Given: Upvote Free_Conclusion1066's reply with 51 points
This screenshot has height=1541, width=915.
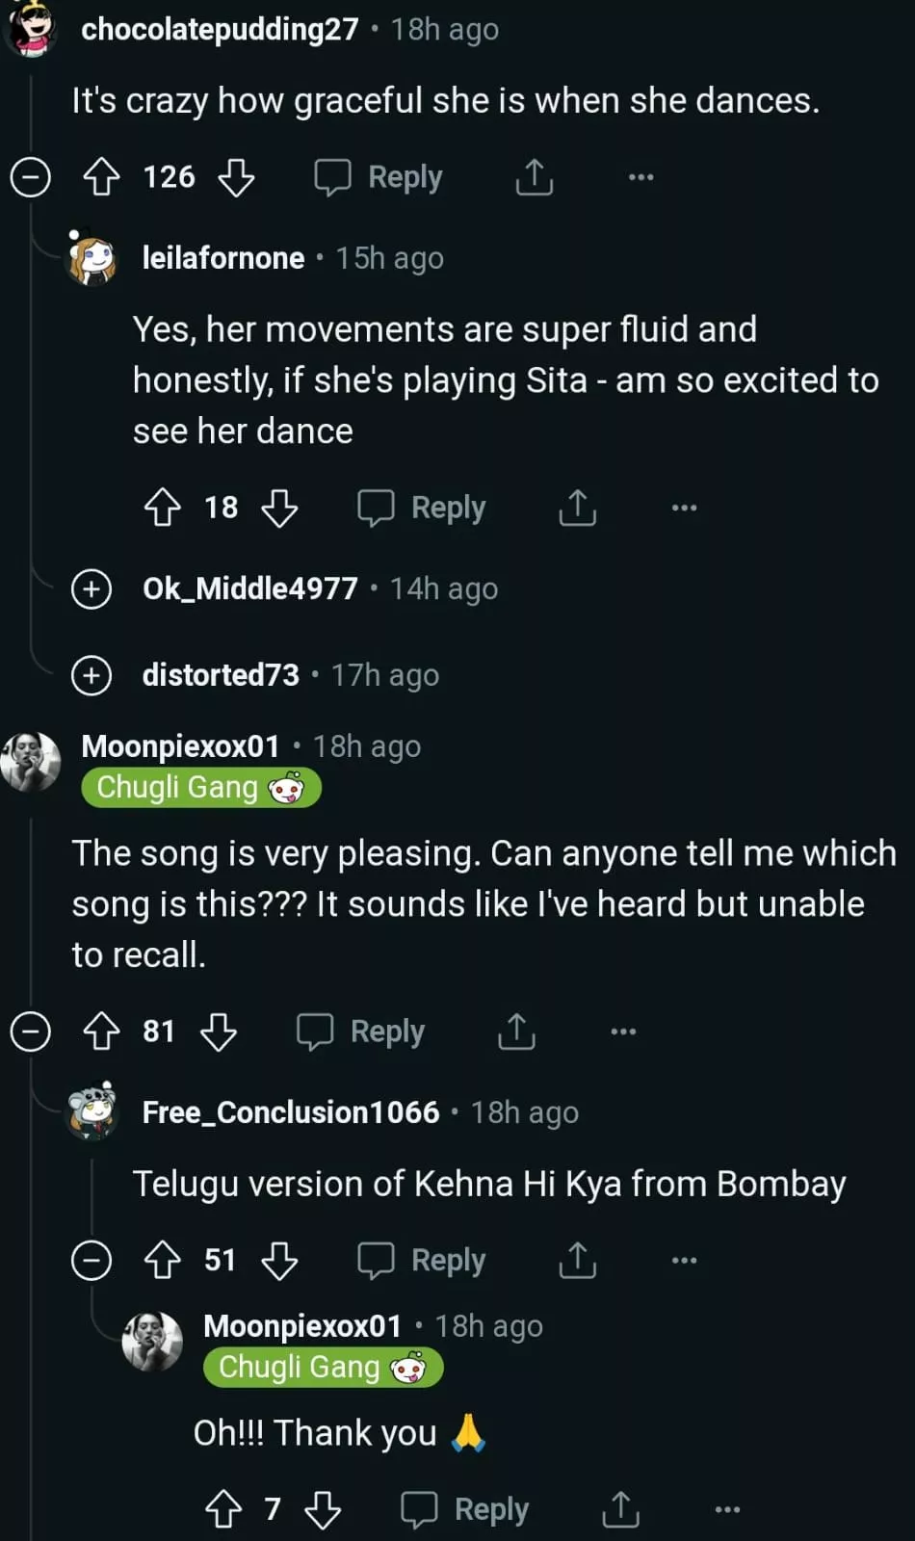Looking at the screenshot, I should pyautogui.click(x=162, y=1260).
